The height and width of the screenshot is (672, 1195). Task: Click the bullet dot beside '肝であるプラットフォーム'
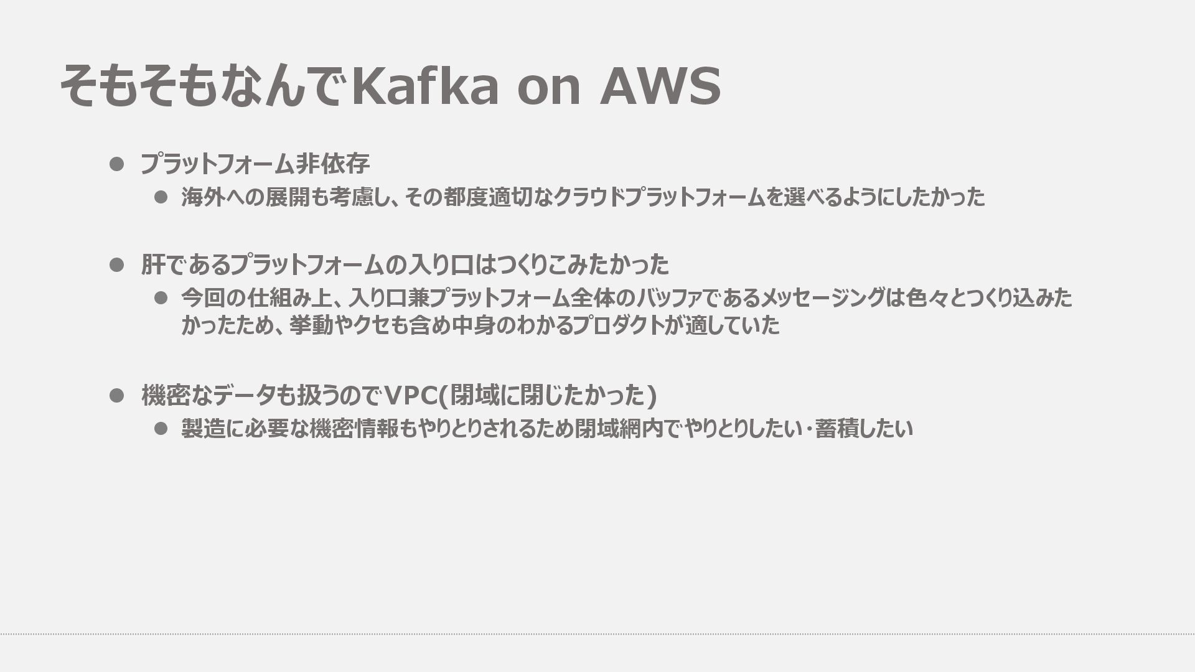coord(117,264)
